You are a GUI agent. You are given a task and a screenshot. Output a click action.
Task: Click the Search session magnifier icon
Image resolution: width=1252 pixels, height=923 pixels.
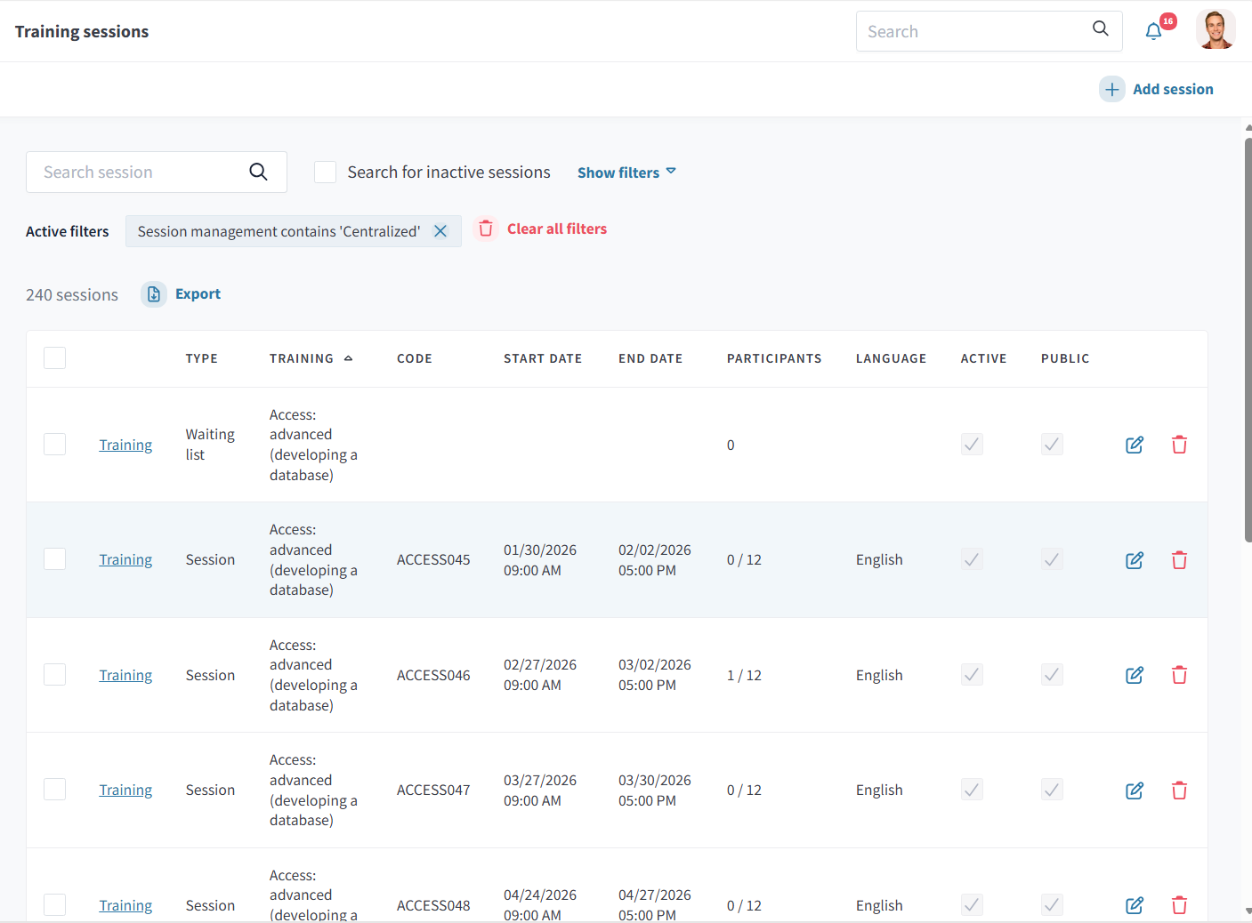[x=258, y=172]
